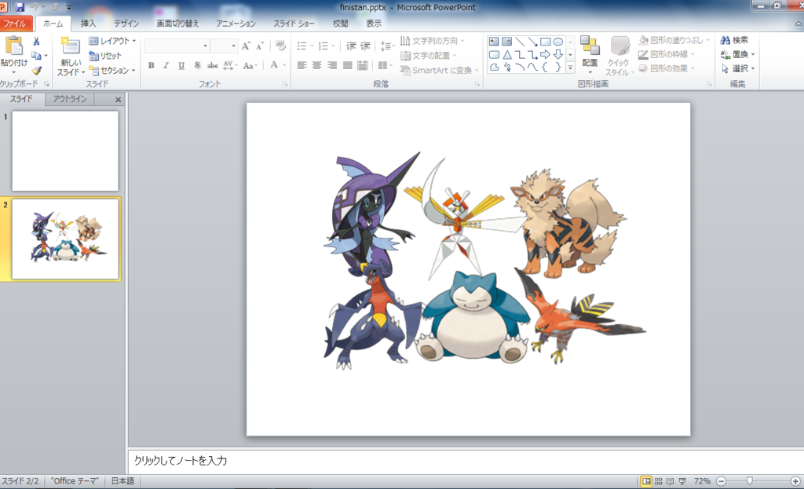The image size is (804, 489).
Task: Click the Save icon in quick access toolbar
Action: coord(20,7)
